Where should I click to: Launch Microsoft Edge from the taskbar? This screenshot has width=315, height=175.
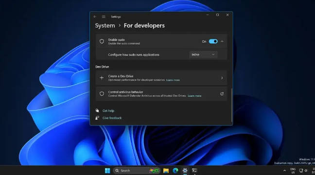click(x=175, y=171)
